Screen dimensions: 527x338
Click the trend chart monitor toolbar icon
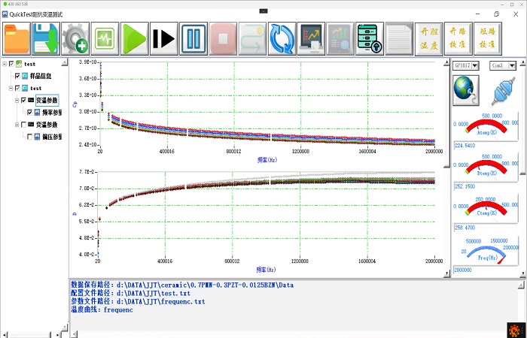pyautogui.click(x=311, y=38)
